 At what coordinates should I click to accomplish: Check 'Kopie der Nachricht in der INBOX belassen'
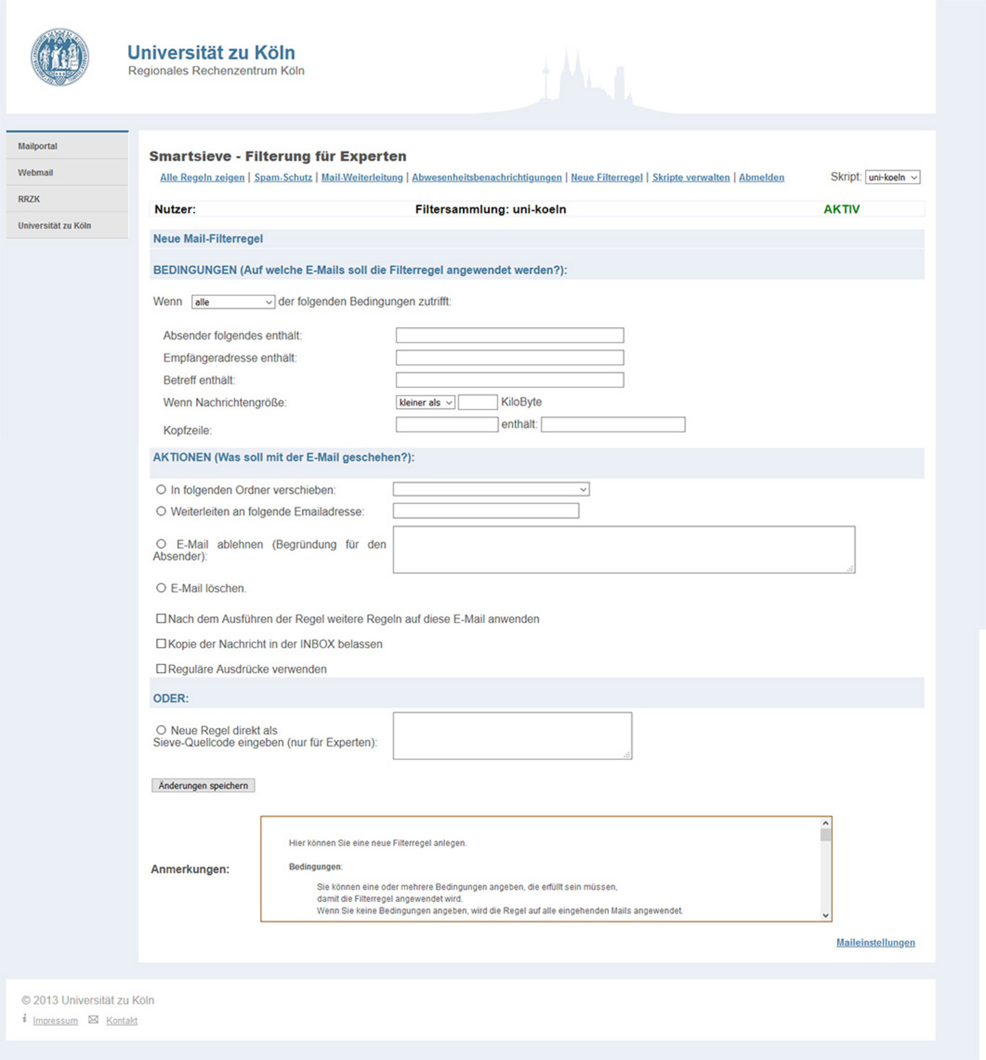click(161, 644)
